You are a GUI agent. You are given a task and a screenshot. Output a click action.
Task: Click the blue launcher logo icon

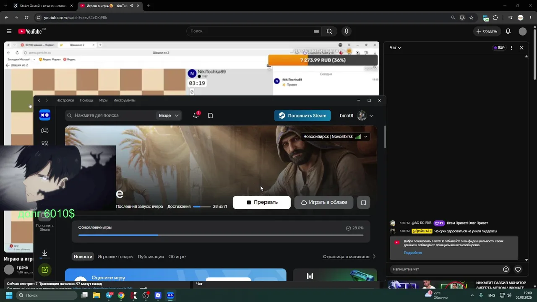coord(44,115)
